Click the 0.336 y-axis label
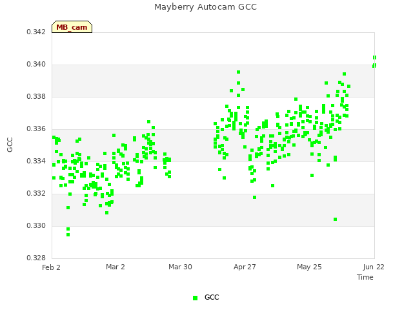 36,129
